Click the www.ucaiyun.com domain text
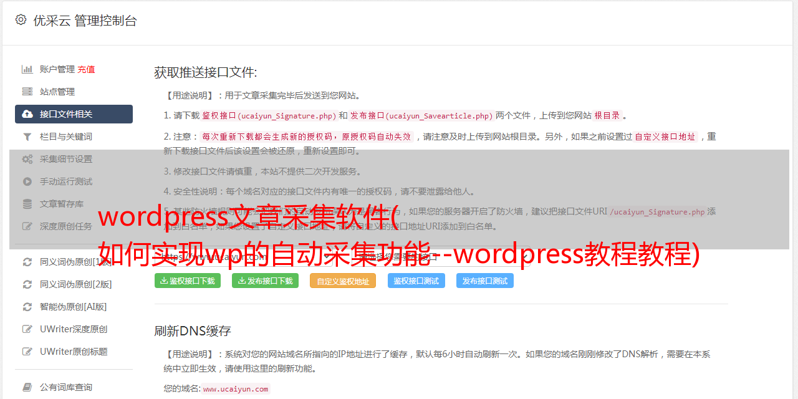This screenshot has height=399, width=798. 236,388
